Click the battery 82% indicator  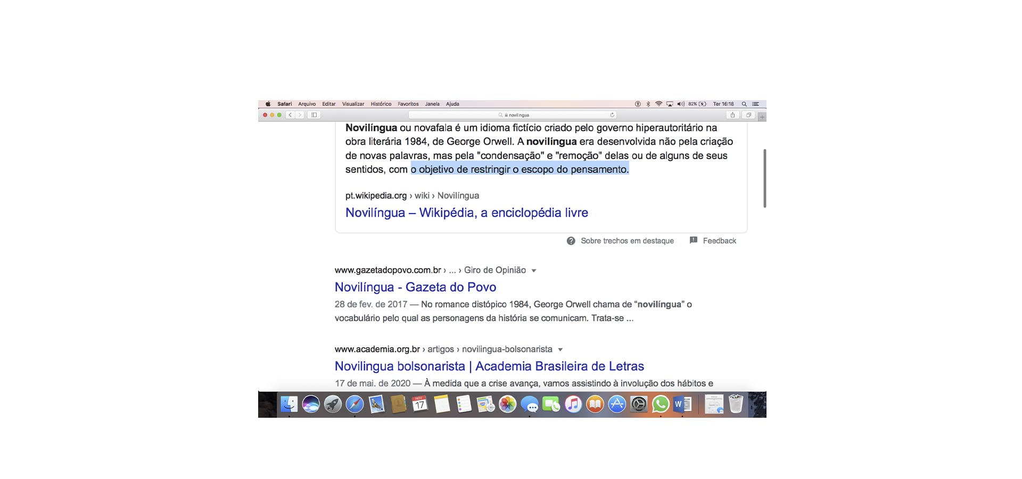[697, 104]
